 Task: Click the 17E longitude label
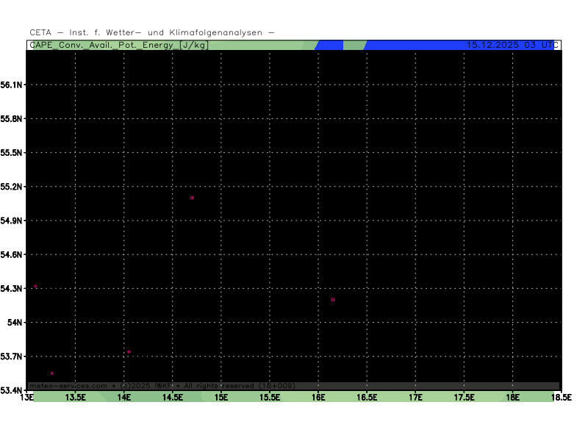click(415, 398)
